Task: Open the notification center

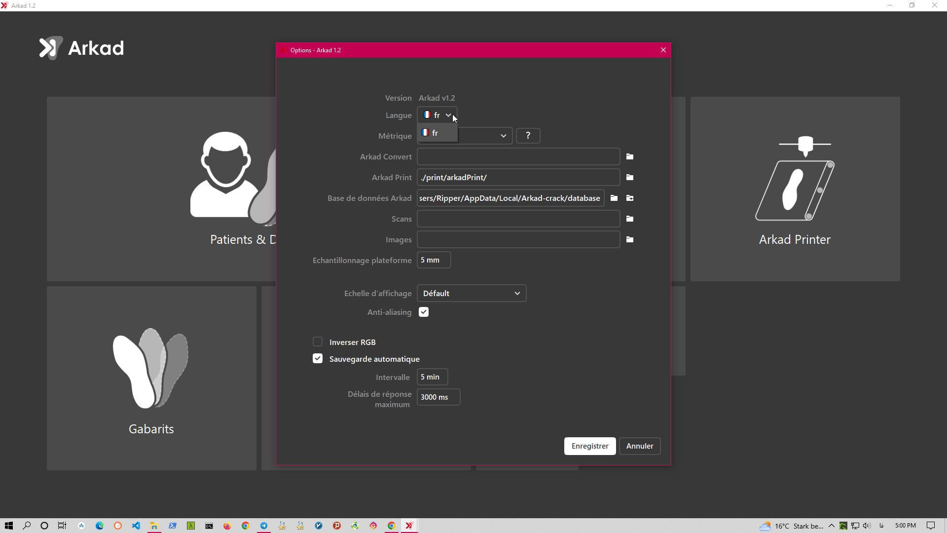Action: pyautogui.click(x=931, y=526)
